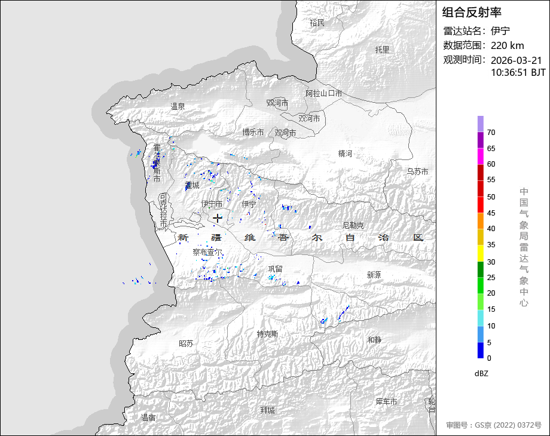Viewport: 550px width, 436px height.
Task: Click the 伊宁市 map label
Action: point(212,204)
